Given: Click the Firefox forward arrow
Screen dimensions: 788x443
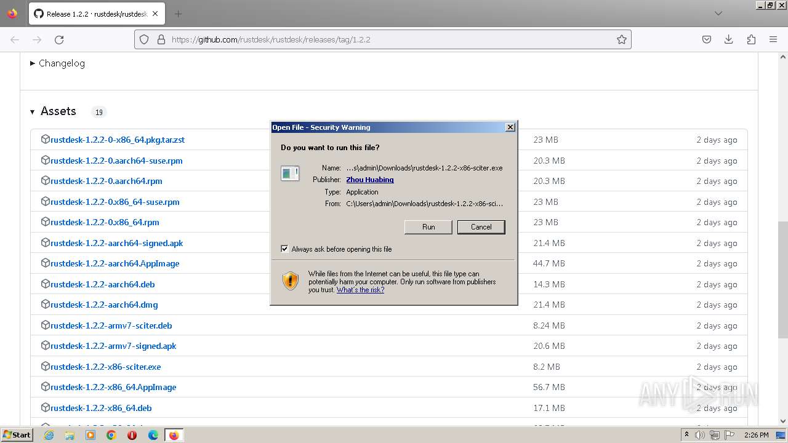Looking at the screenshot, I should [37, 39].
